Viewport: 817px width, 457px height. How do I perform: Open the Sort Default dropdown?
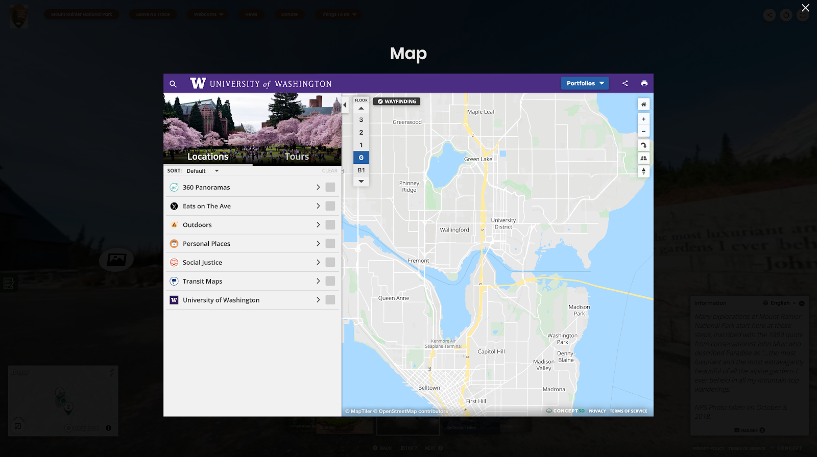[x=202, y=171]
